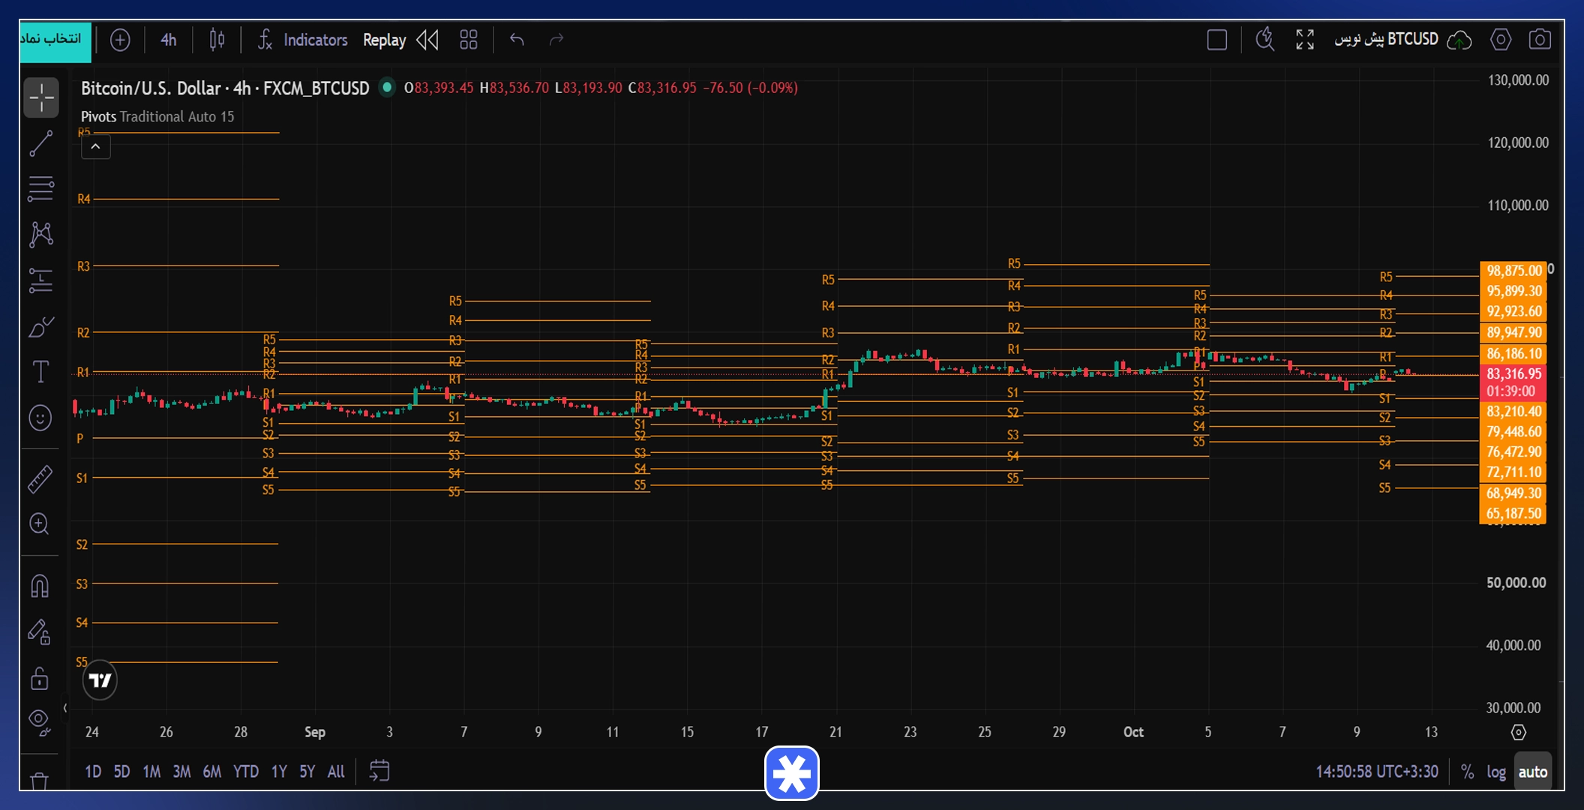Toggle stay in drawing mode pencil-lock
The width and height of the screenshot is (1584, 810).
click(x=40, y=632)
